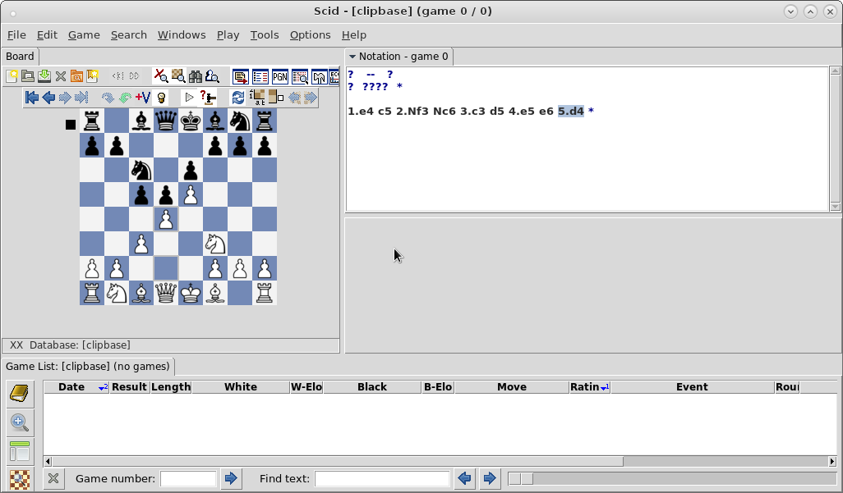Click the find previous left arrow button
This screenshot has height=493, width=843.
(x=464, y=478)
